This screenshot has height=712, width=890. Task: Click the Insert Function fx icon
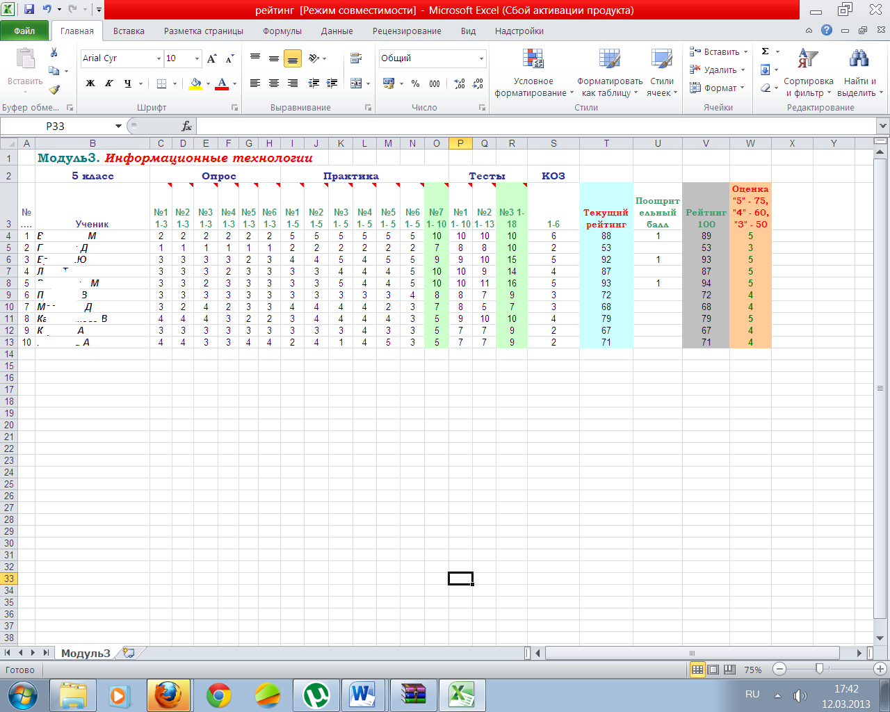pyautogui.click(x=186, y=126)
